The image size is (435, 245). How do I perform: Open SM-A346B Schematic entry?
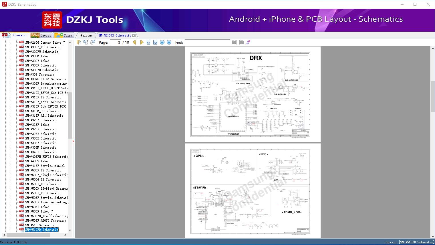[41, 152]
